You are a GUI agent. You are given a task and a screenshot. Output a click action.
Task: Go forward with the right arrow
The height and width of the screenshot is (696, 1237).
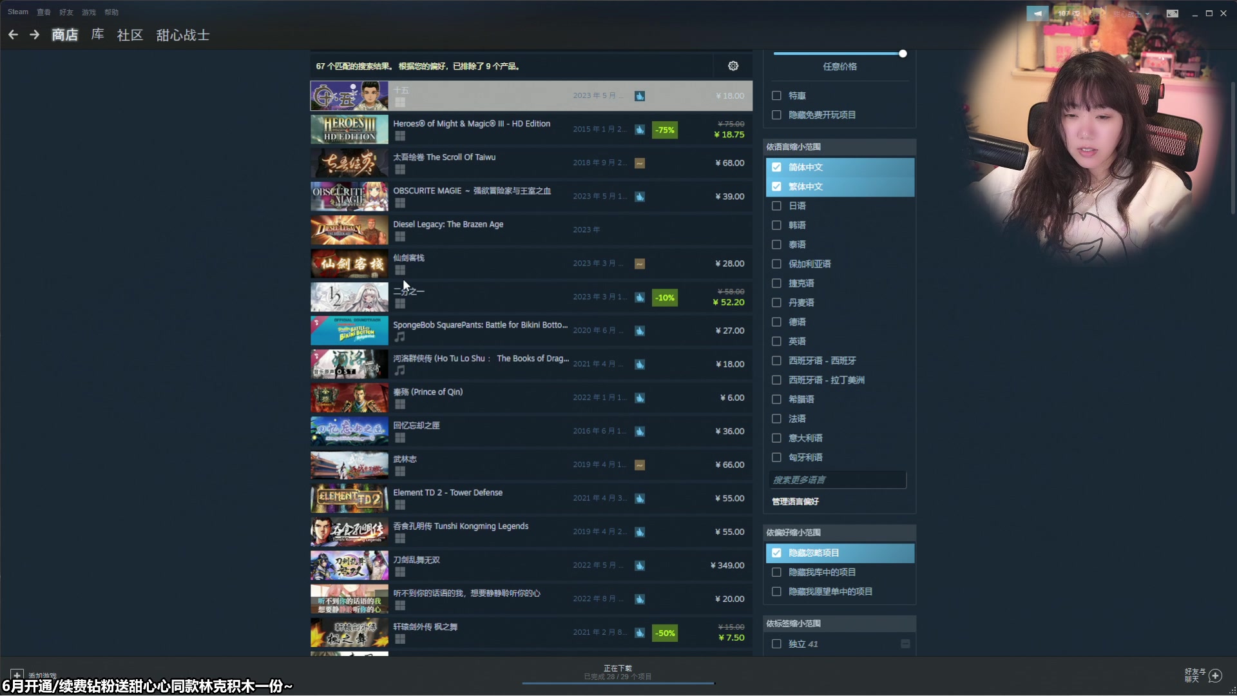35,35
